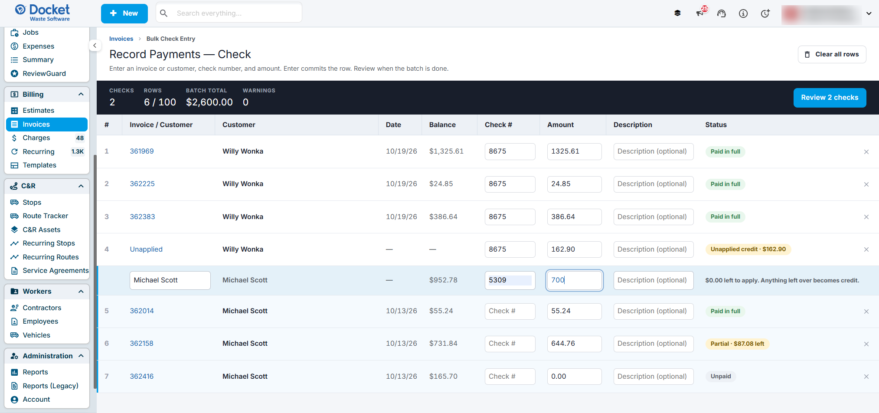
Task: Click the search magnifier icon
Action: (x=164, y=13)
